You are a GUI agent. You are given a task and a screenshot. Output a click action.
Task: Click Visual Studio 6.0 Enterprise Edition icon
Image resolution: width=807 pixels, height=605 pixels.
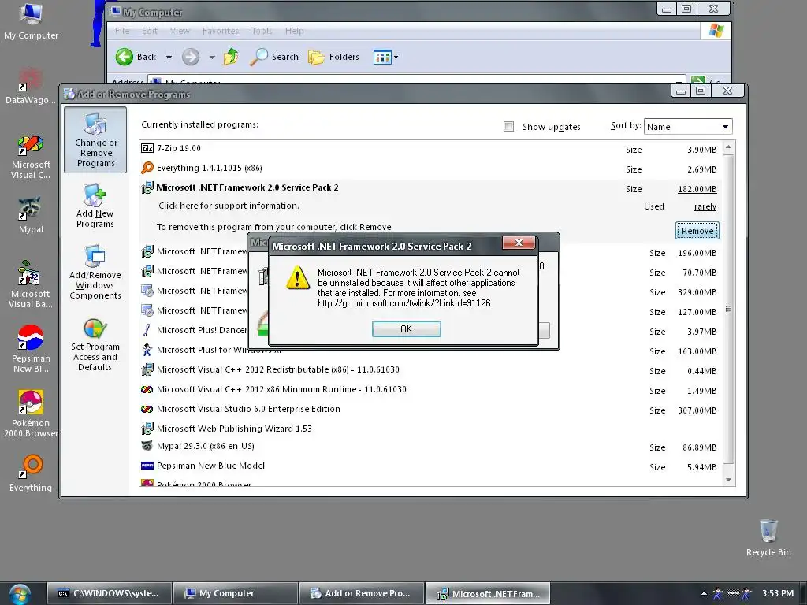click(147, 409)
